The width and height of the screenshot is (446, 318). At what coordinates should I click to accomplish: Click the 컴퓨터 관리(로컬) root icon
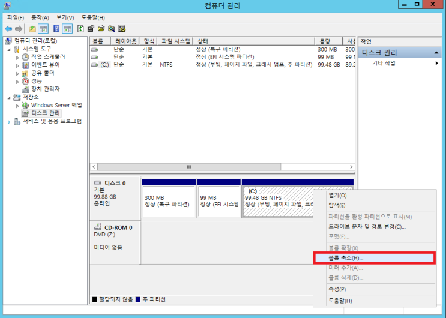click(8, 41)
